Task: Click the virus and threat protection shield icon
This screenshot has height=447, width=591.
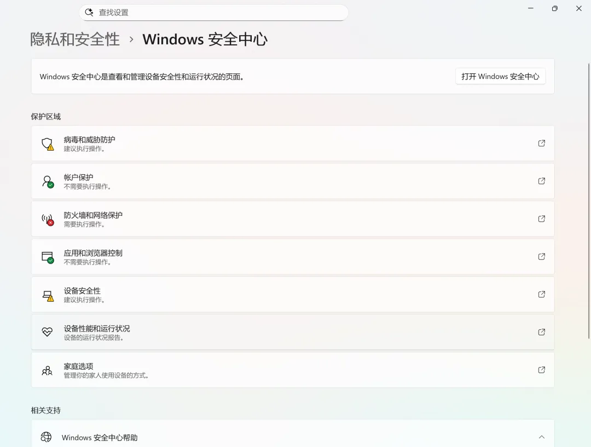Action: pos(48,144)
